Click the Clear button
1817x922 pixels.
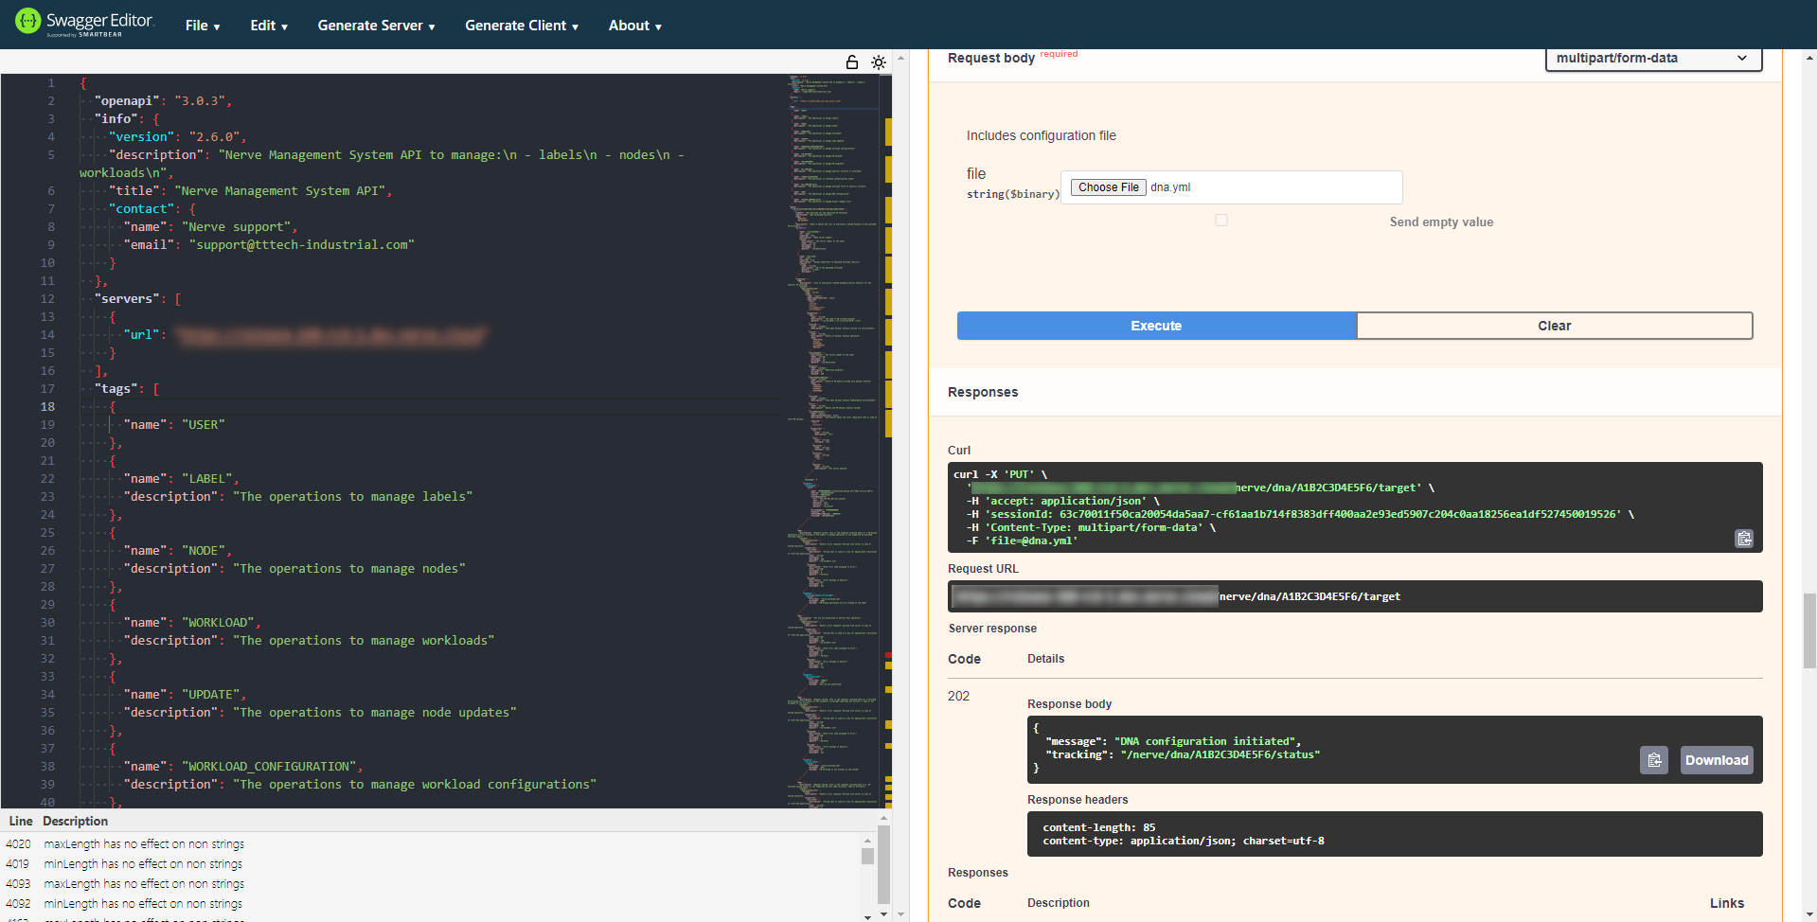[x=1554, y=326]
